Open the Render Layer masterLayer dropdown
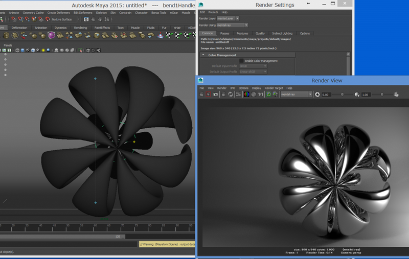This screenshot has height=259, width=409. (227, 18)
